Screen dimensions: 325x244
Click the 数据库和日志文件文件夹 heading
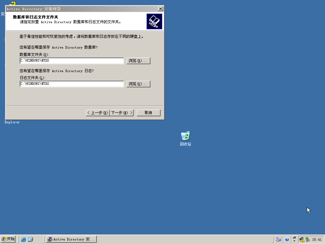point(36,17)
